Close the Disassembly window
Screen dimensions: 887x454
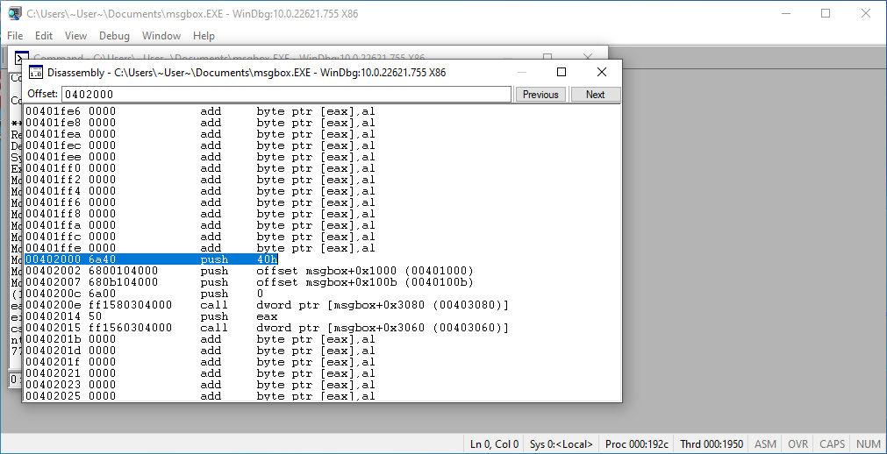pos(602,72)
